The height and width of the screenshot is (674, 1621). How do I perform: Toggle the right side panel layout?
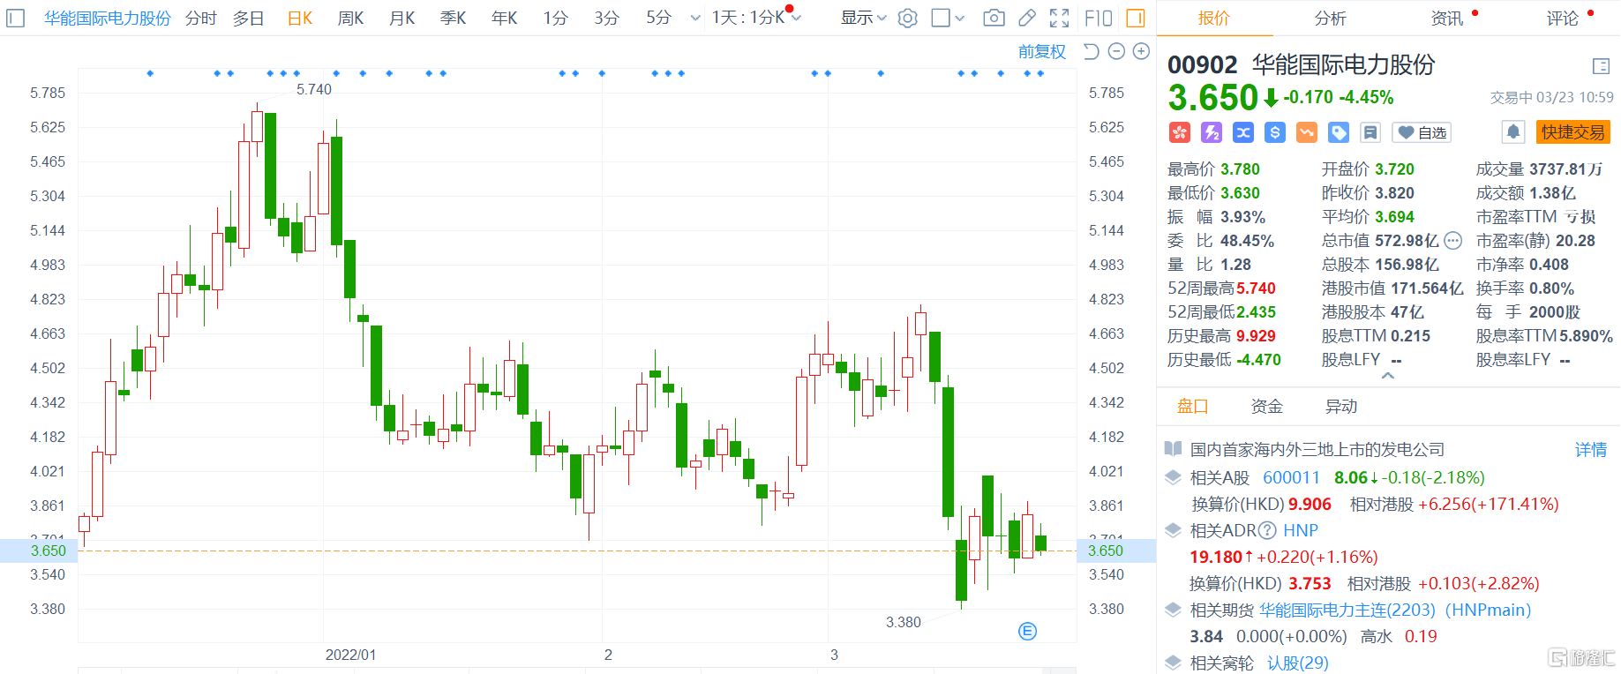pyautogui.click(x=1136, y=18)
